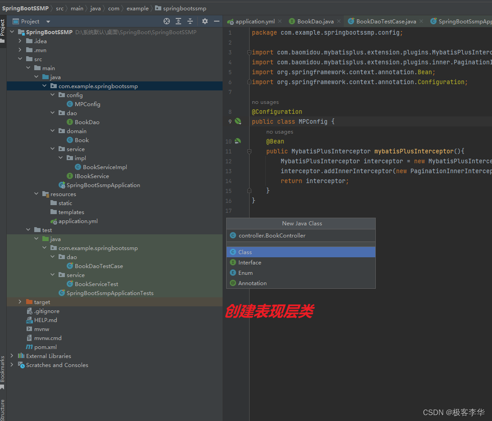Open Project panel settings gear

205,21
